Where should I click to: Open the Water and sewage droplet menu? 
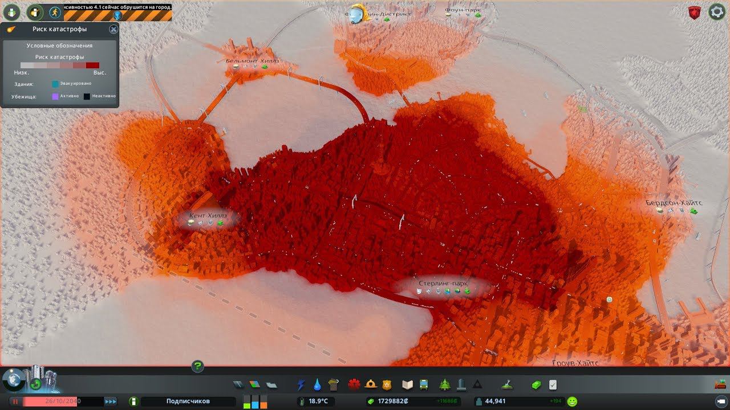(317, 385)
